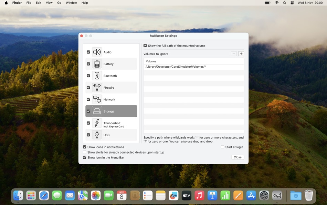
Task: Open Maps from the Dock
Action: tap(83, 196)
